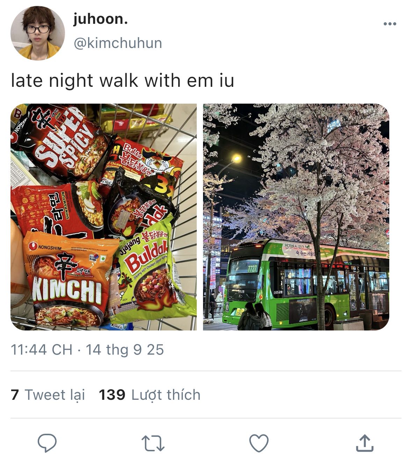Open juhoon's profile avatar picture
The height and width of the screenshot is (467, 412).
click(x=38, y=33)
